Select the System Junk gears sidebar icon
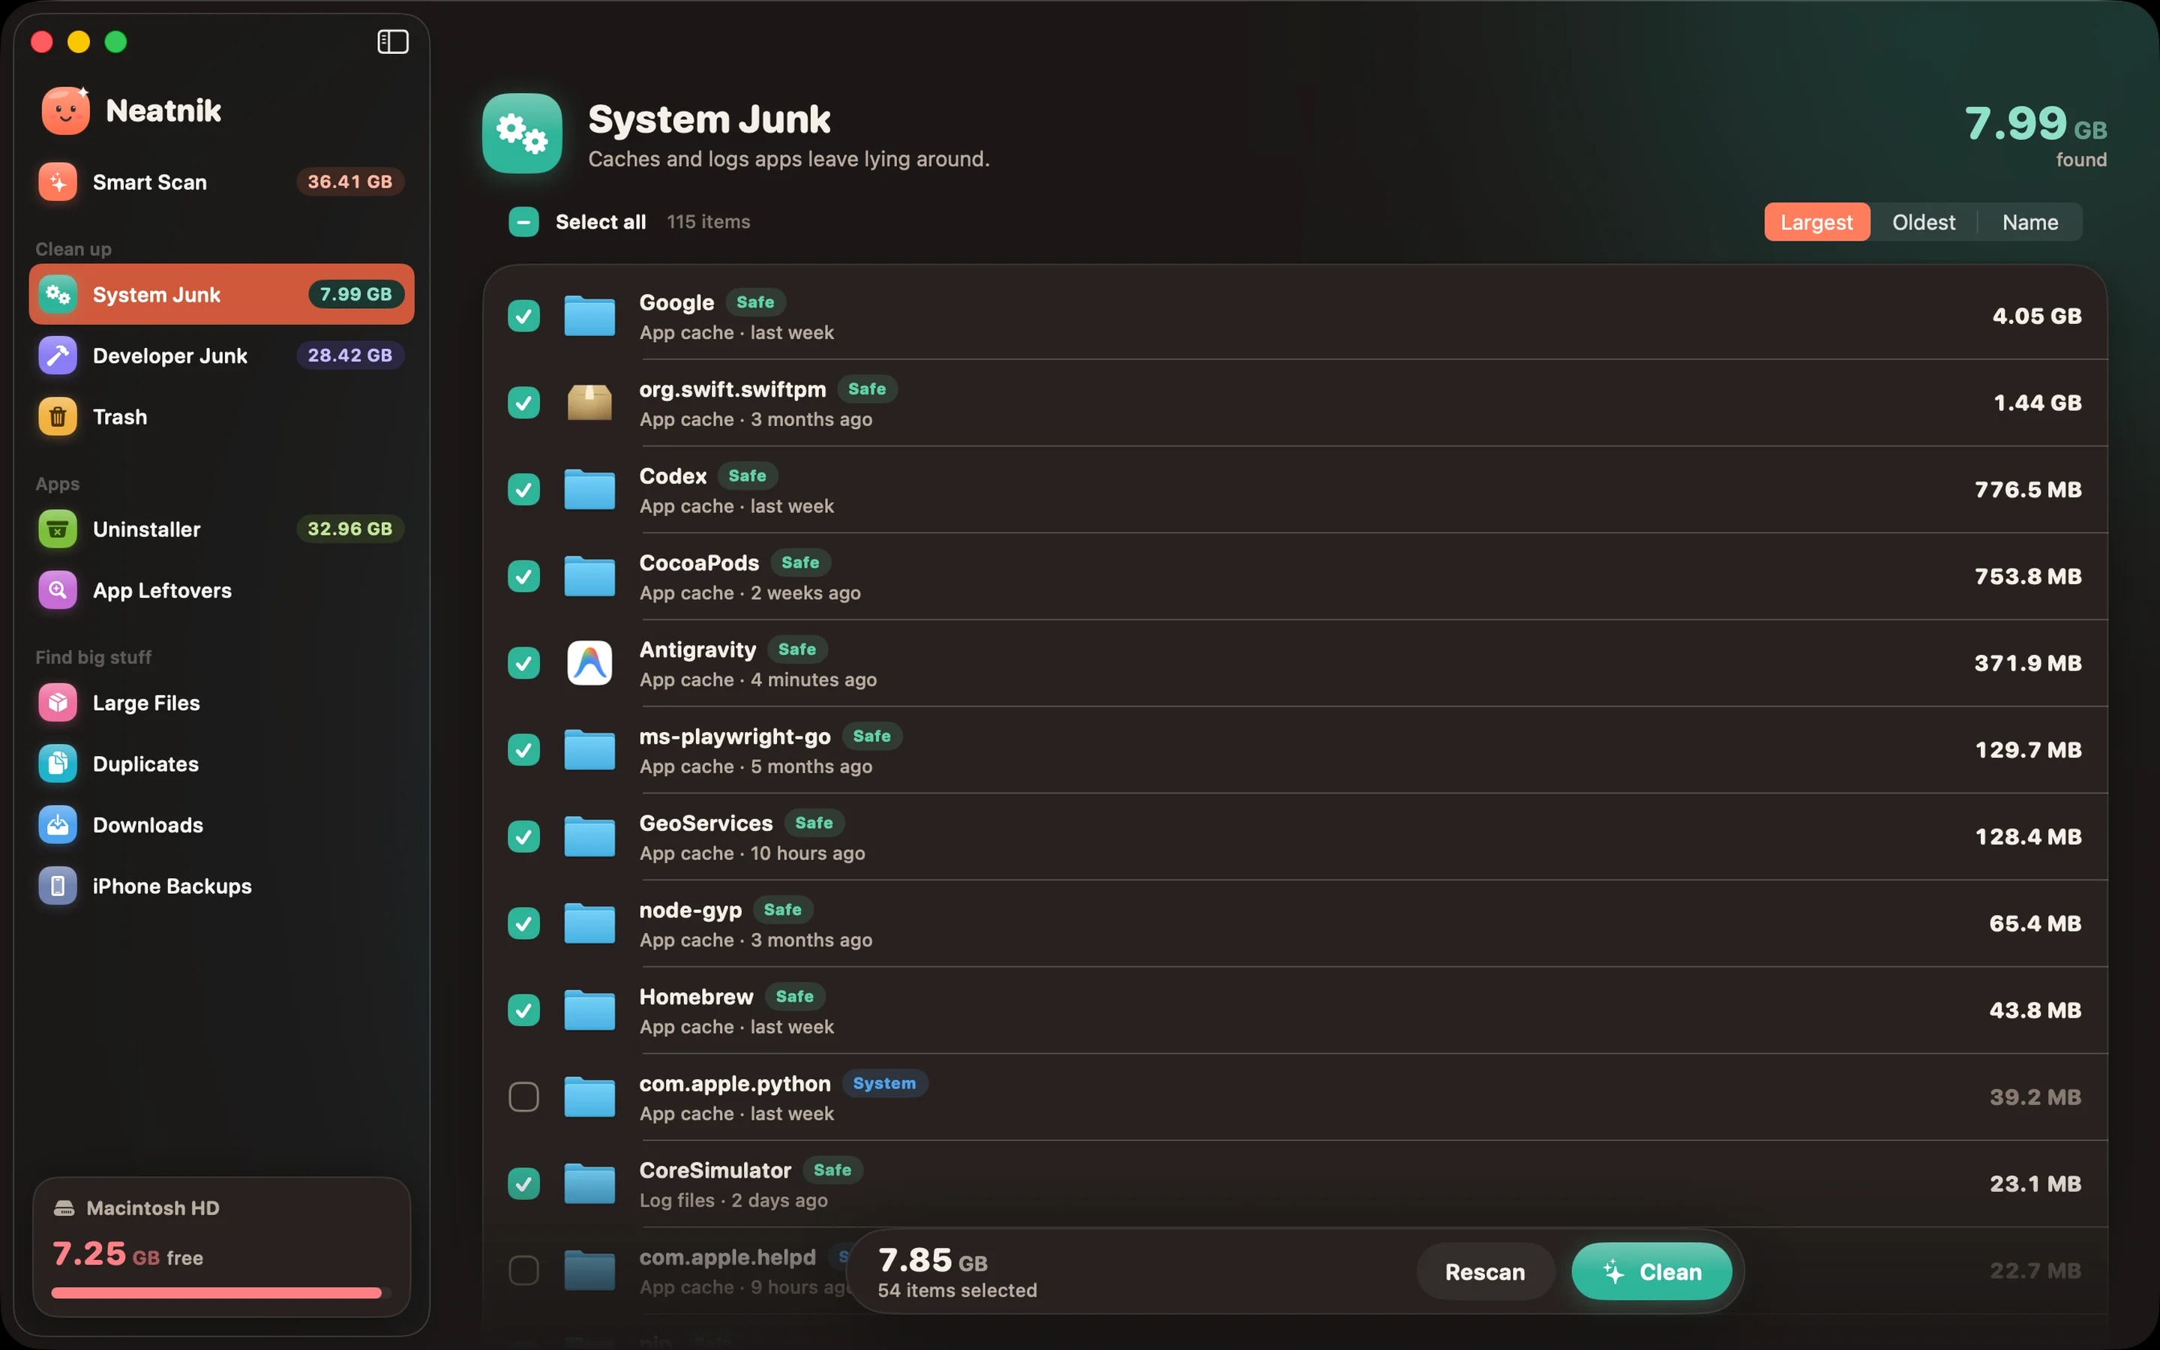The image size is (2160, 1350). coord(58,295)
